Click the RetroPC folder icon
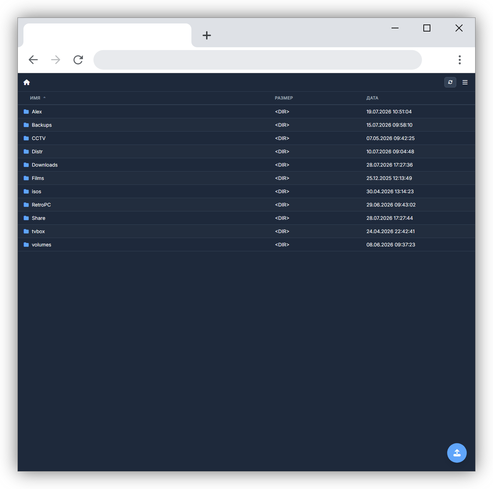The width and height of the screenshot is (493, 489). pos(26,205)
